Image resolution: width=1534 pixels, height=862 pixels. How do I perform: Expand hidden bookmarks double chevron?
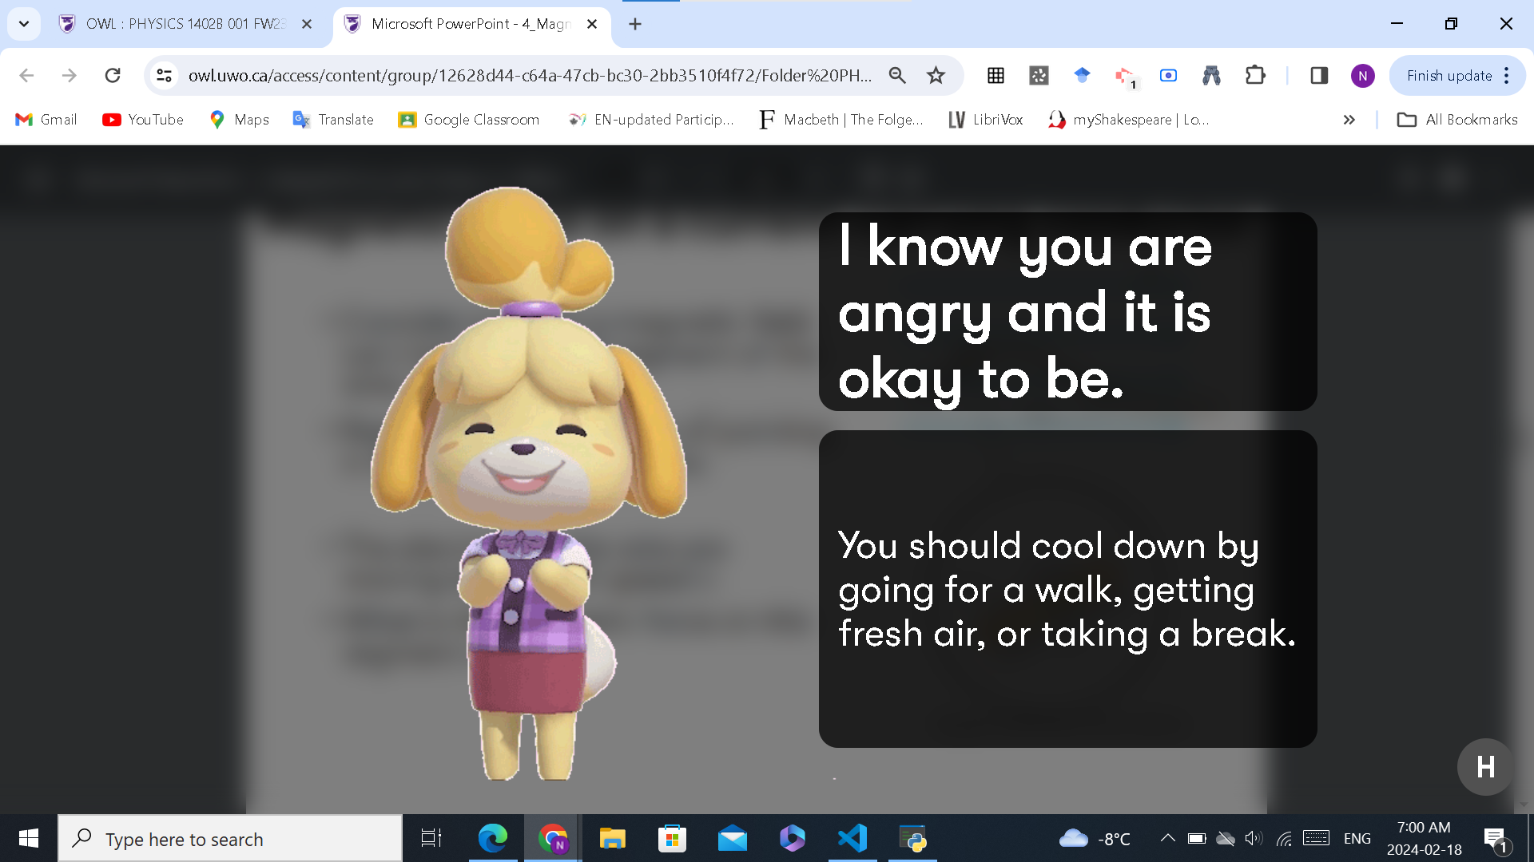(x=1349, y=120)
